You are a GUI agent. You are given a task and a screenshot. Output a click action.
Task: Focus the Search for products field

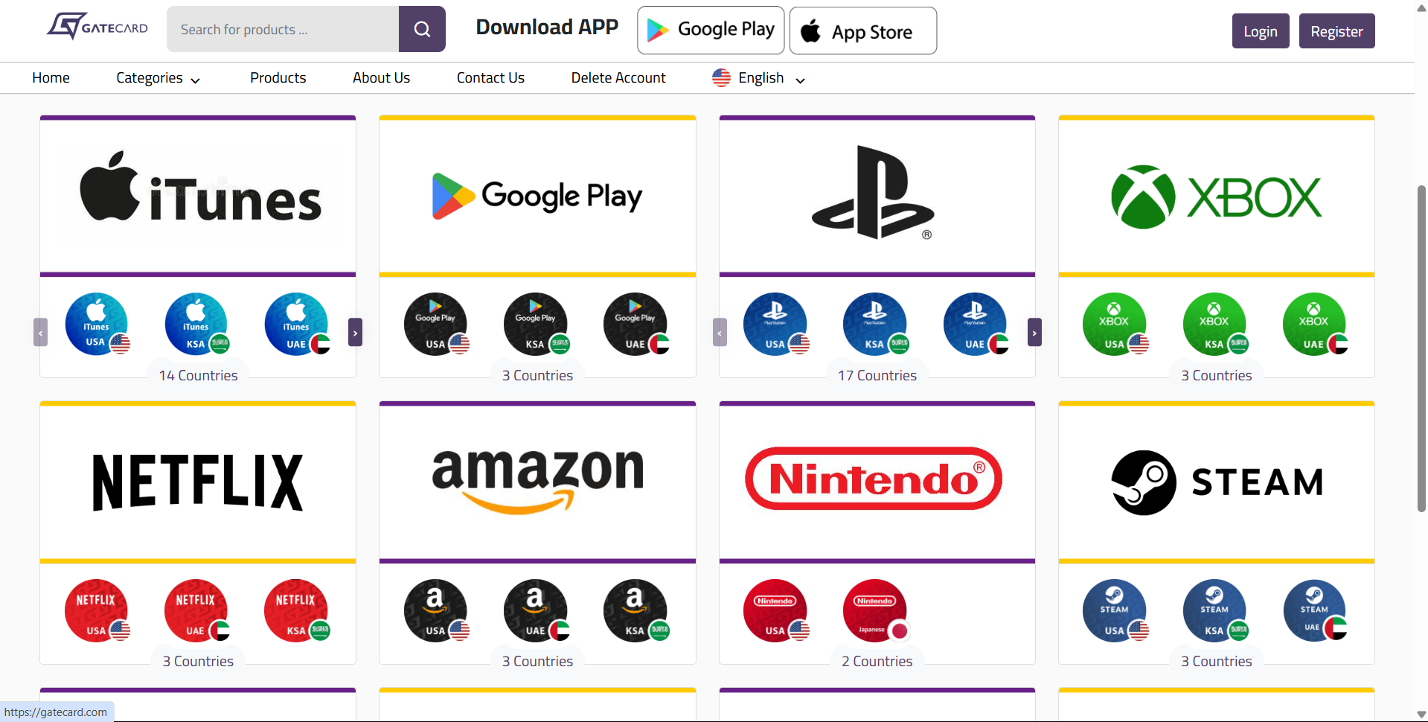click(283, 29)
